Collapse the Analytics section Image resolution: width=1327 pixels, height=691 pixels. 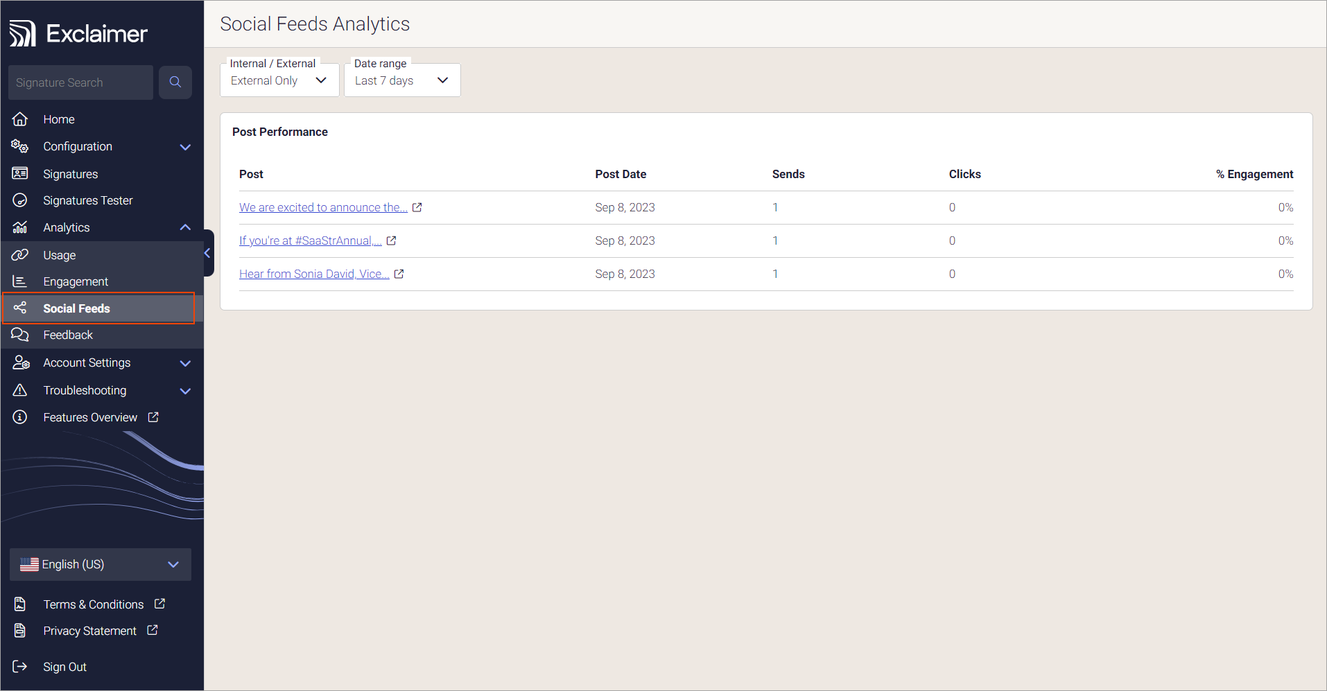[185, 227]
